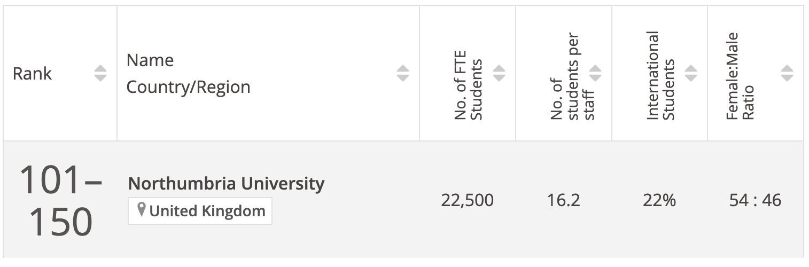Screen dimensions: 809x267
Task: Select the Rank column header text
Action: pyautogui.click(x=33, y=74)
